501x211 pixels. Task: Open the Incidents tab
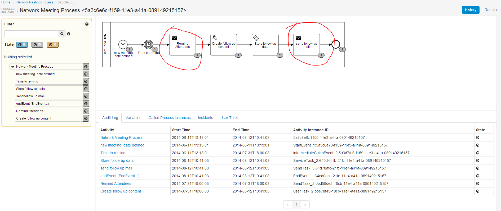click(x=205, y=118)
